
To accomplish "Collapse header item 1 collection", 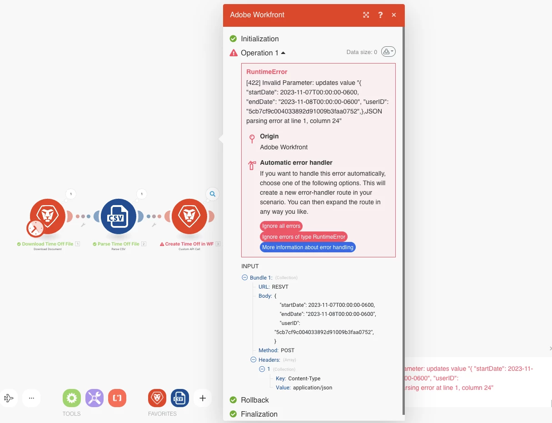I will [262, 369].
